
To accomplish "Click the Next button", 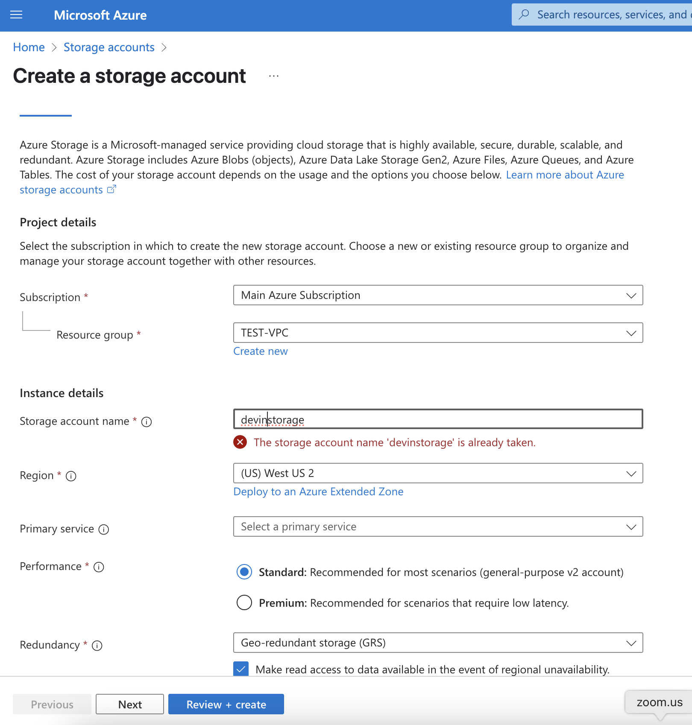I will coord(130,704).
